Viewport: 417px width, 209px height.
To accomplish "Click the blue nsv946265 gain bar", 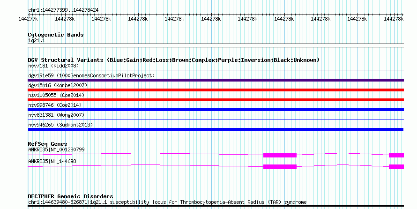I will [x=216, y=129].
